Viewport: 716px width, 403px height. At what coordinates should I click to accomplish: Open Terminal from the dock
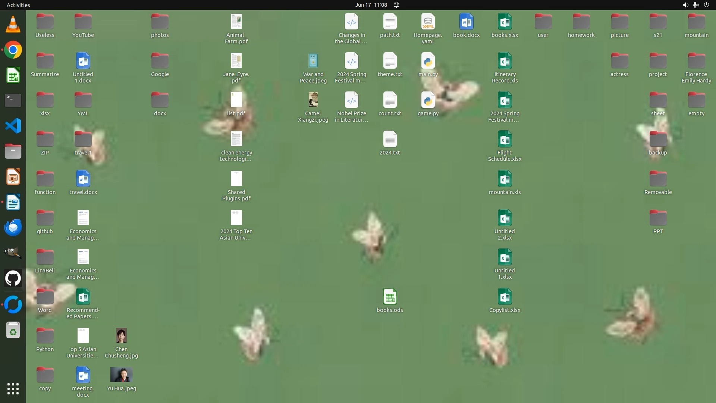[x=13, y=100]
